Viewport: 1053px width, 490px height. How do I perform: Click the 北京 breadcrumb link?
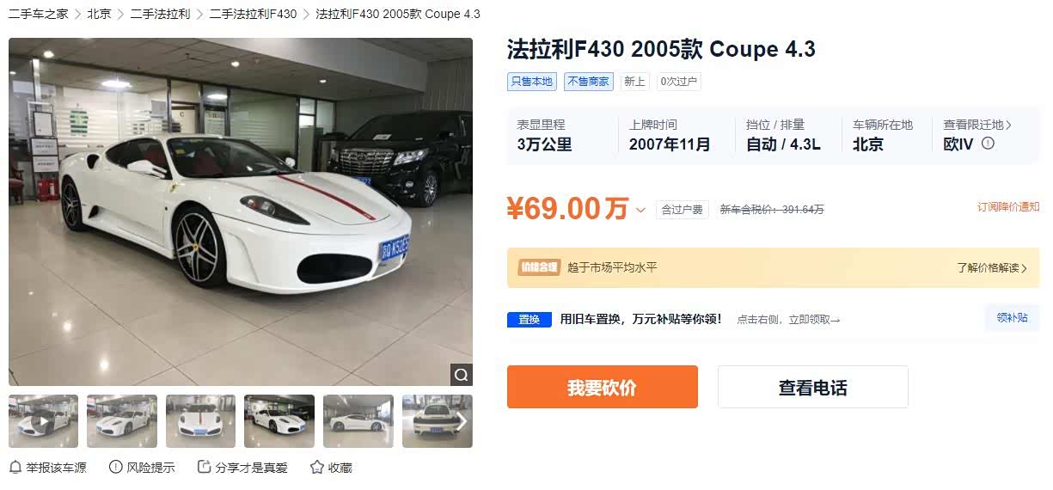click(x=99, y=14)
